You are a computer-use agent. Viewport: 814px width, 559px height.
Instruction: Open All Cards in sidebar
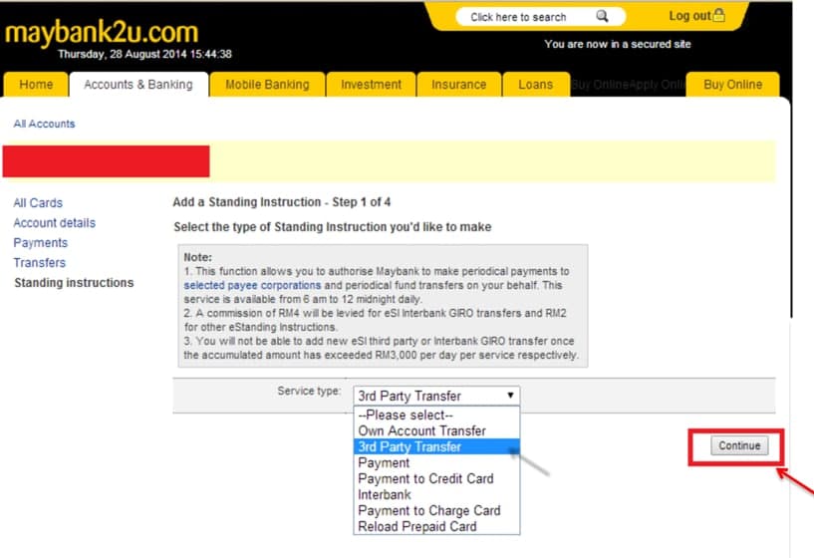(38, 203)
